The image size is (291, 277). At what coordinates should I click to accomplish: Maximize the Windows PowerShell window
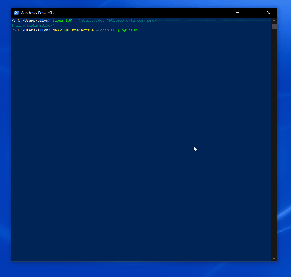253,13
